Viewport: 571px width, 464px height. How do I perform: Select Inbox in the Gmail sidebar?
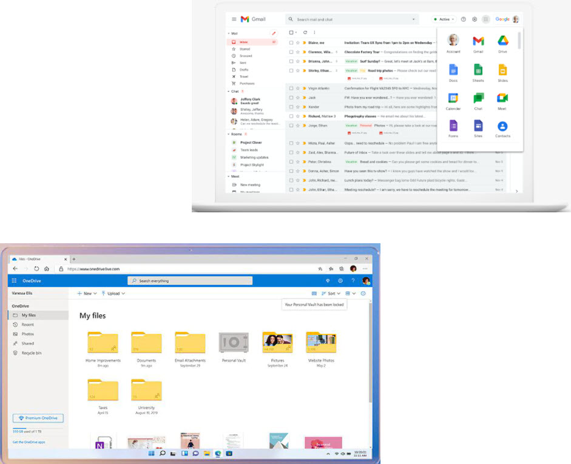(x=252, y=42)
